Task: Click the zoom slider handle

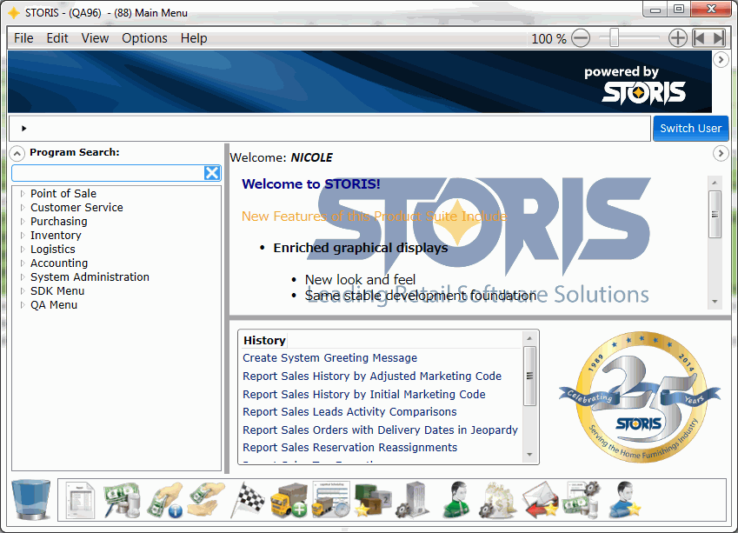Action: coord(615,38)
